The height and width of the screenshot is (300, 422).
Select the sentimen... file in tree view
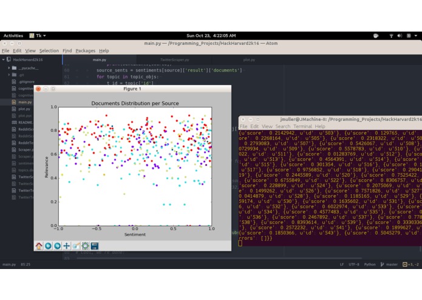(26, 163)
